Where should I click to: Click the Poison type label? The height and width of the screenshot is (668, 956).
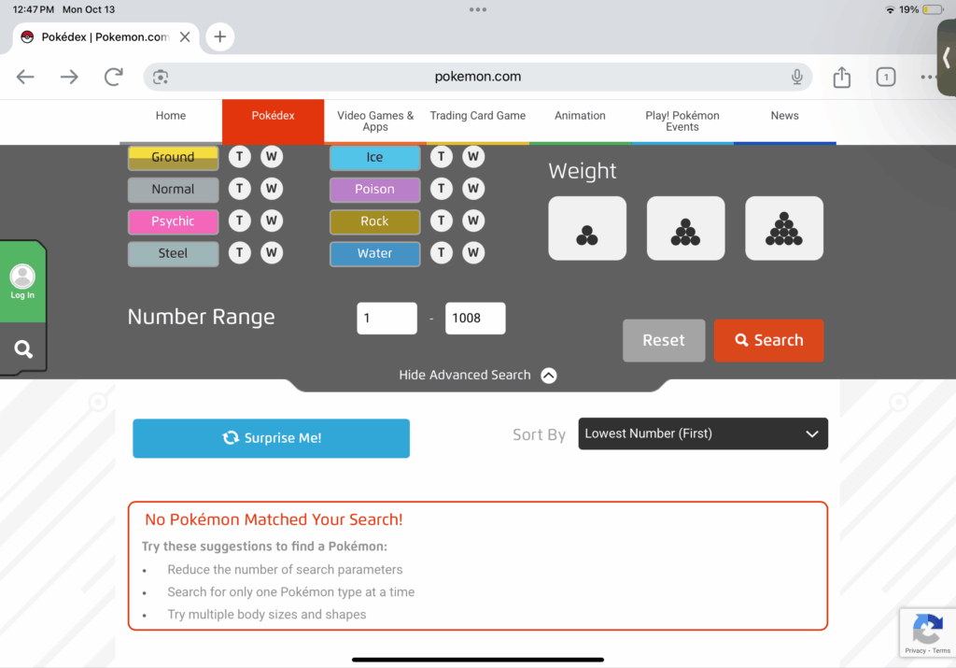[x=375, y=189]
